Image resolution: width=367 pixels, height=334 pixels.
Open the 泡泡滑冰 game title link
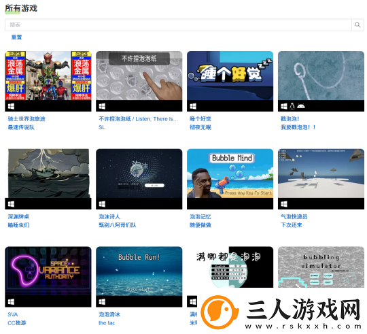[109, 314]
